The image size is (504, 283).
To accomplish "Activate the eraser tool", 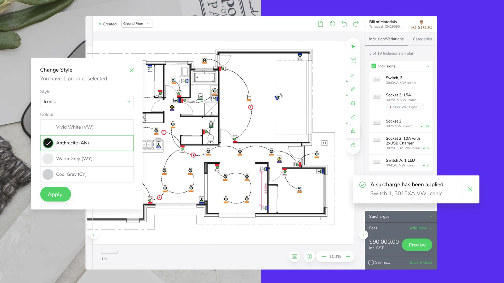I will click(x=353, y=117).
